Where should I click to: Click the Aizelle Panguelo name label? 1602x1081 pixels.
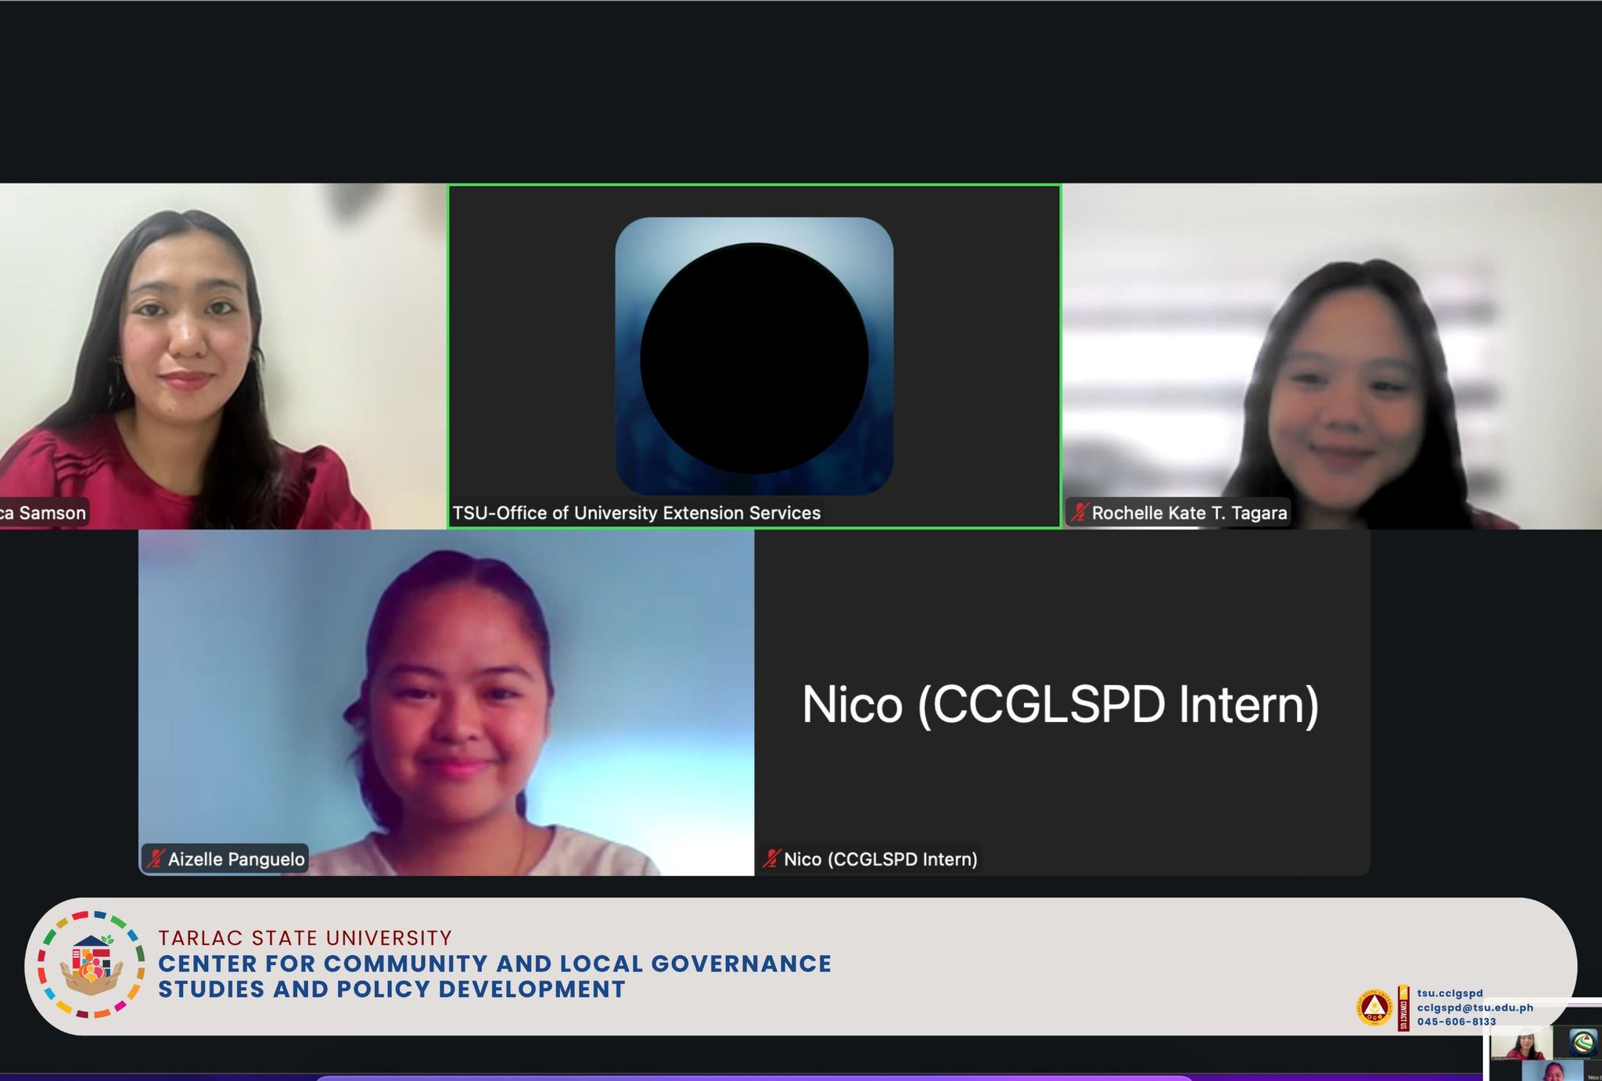point(235,859)
